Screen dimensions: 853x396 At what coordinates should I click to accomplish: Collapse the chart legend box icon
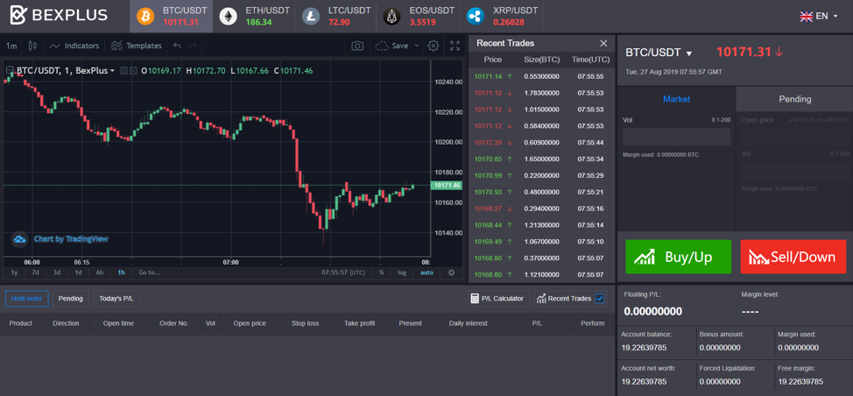tap(10, 71)
